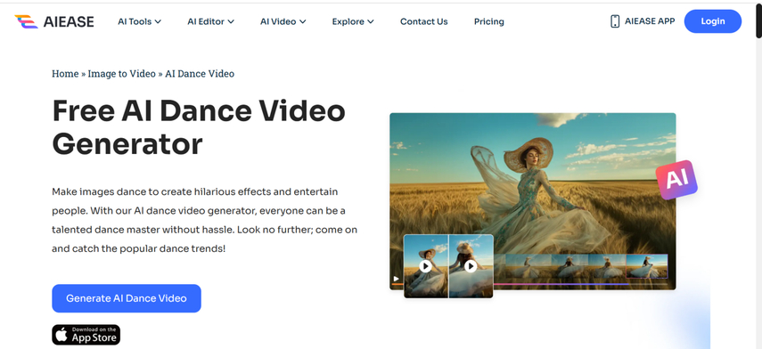Click the AIEASE logo icon
Image resolution: width=762 pixels, height=349 pixels.
pyautogui.click(x=26, y=21)
